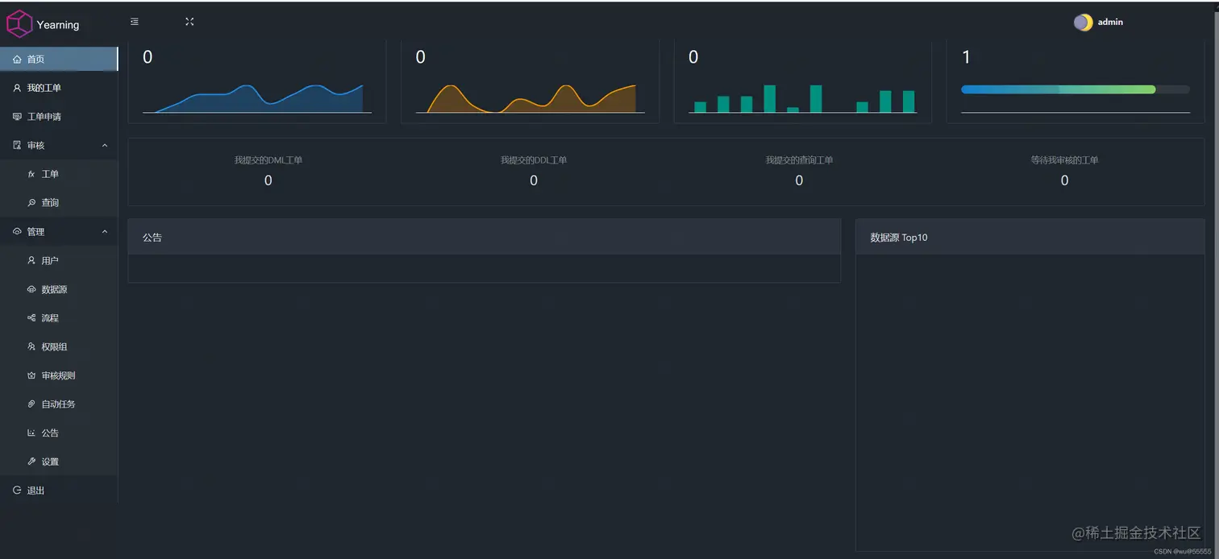Toggle fullscreen with the expand icon
Image resolution: width=1219 pixels, height=559 pixels.
189,22
